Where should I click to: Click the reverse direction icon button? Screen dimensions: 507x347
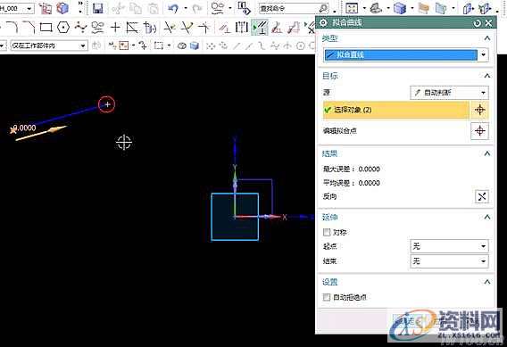[x=481, y=196]
